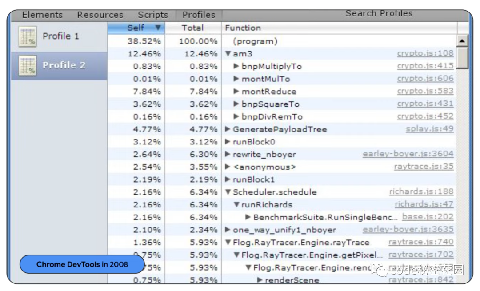The height and width of the screenshot is (291, 480).
Task: Open the raytrace.js:702 source link
Action: [x=421, y=255]
